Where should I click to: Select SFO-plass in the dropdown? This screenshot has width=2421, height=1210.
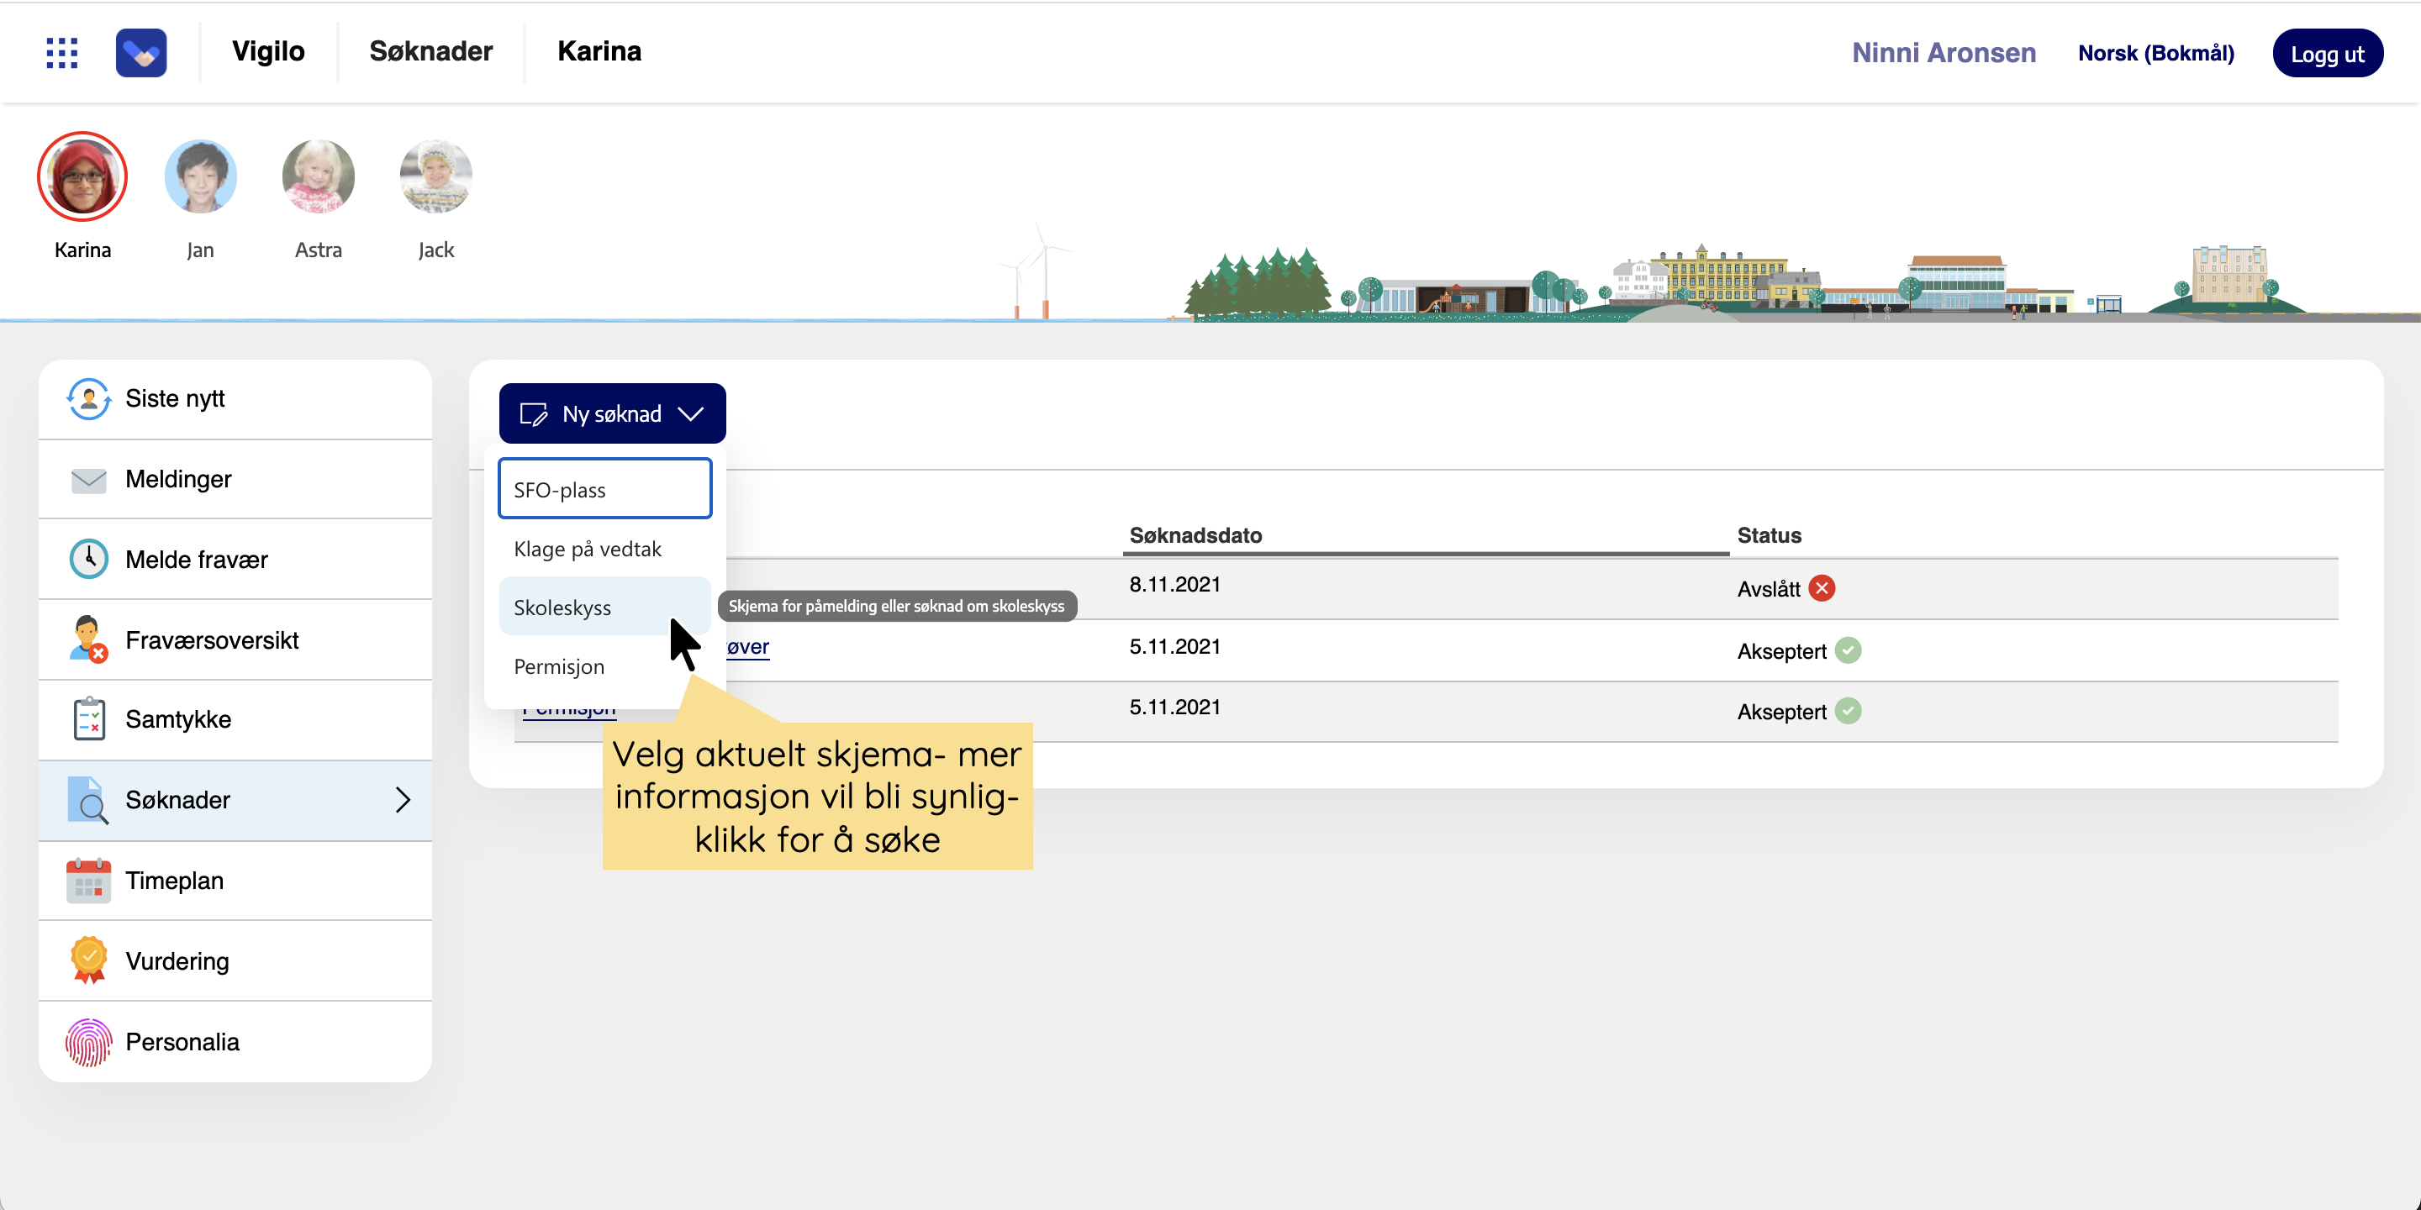coord(604,489)
